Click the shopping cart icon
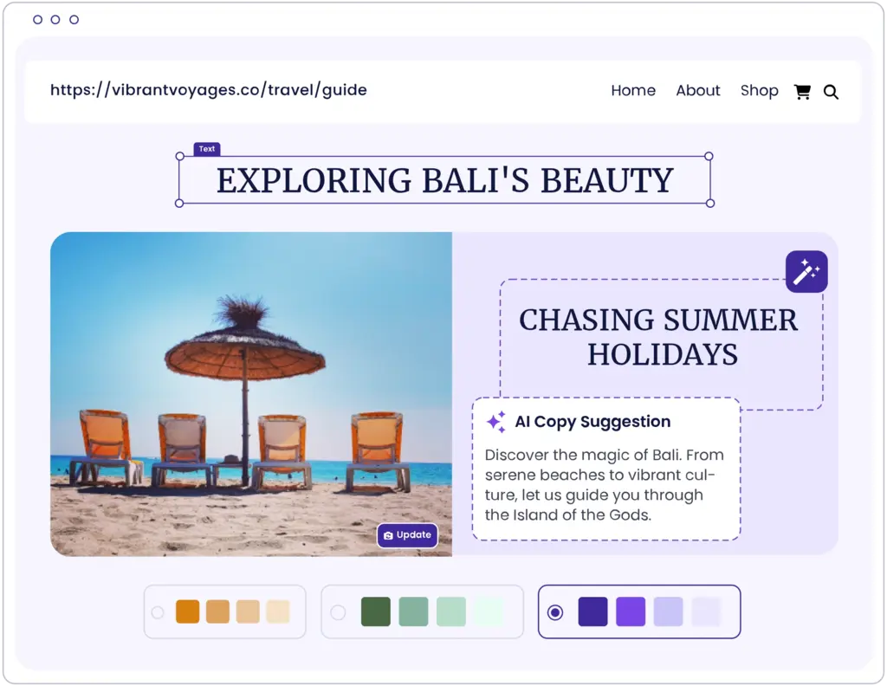The image size is (887, 686). (802, 92)
